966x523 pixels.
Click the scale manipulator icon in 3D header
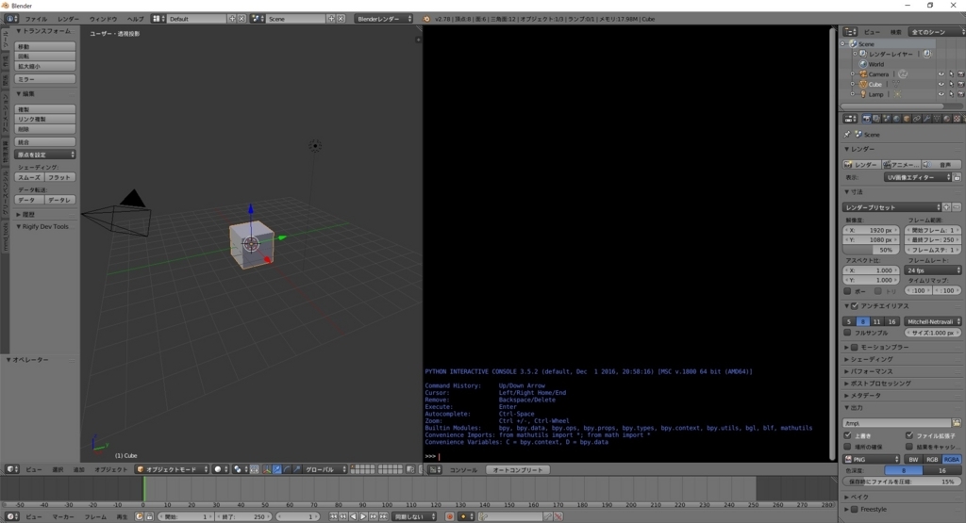tap(297, 469)
